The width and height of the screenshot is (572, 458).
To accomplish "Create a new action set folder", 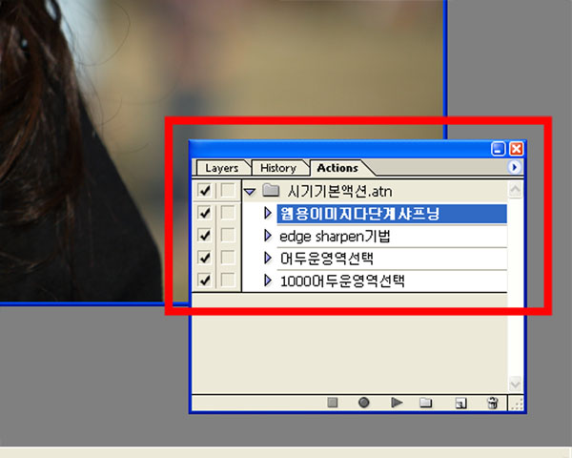I will click(x=425, y=403).
